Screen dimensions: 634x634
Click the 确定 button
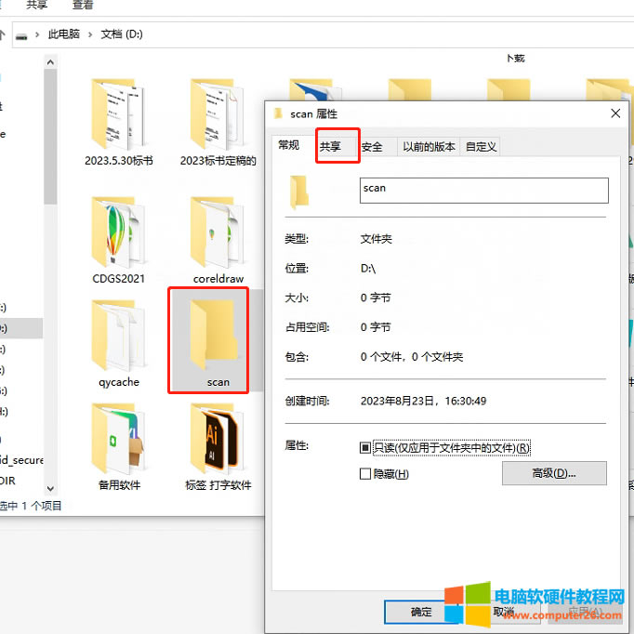point(421,612)
